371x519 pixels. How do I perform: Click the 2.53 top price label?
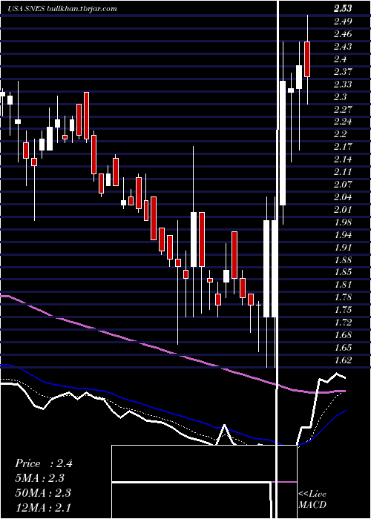(343, 8)
